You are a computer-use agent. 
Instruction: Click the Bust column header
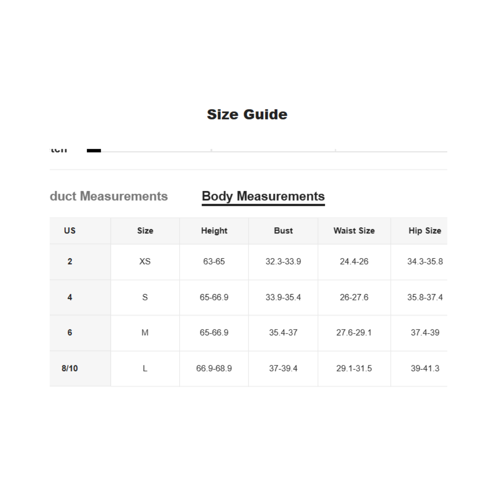tap(283, 231)
